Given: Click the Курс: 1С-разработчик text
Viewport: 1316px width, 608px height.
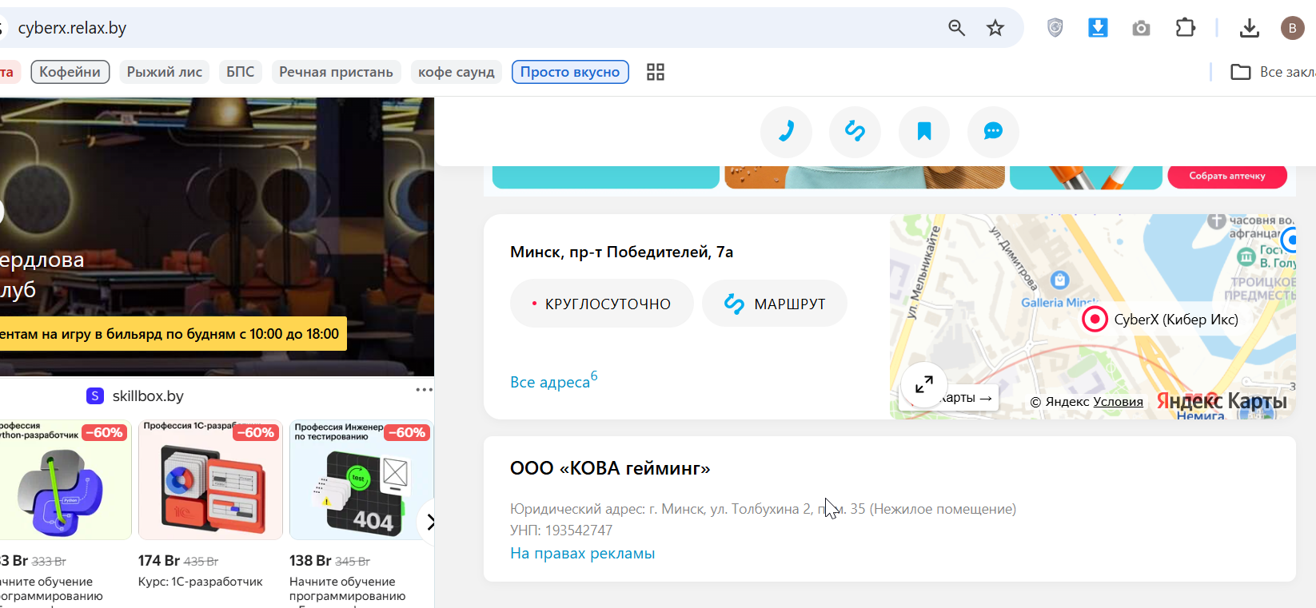Looking at the screenshot, I should pyautogui.click(x=200, y=582).
